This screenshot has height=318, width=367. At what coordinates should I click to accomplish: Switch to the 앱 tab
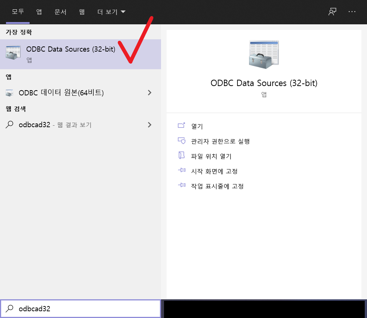pos(39,12)
